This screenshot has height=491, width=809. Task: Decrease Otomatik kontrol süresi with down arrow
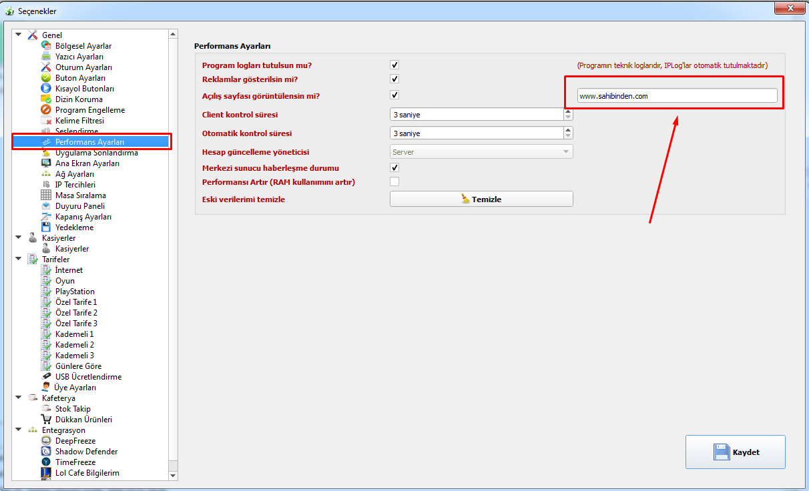568,136
